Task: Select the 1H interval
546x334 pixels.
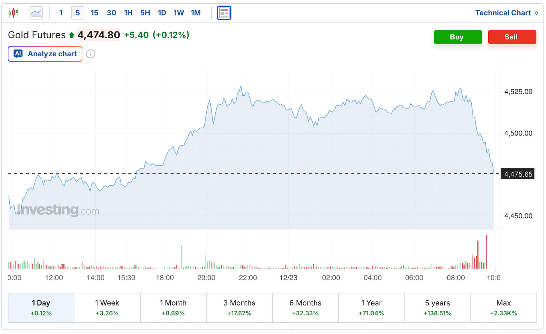Action: coord(128,13)
